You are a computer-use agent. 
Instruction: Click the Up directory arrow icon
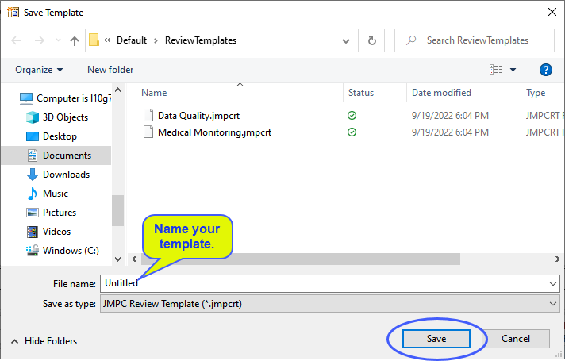coord(75,40)
